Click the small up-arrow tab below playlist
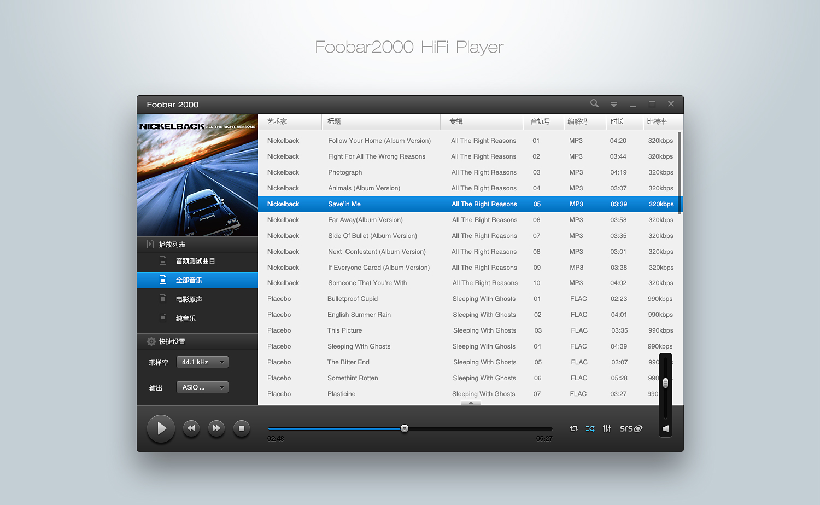Image resolution: width=820 pixels, height=505 pixels. coord(471,403)
